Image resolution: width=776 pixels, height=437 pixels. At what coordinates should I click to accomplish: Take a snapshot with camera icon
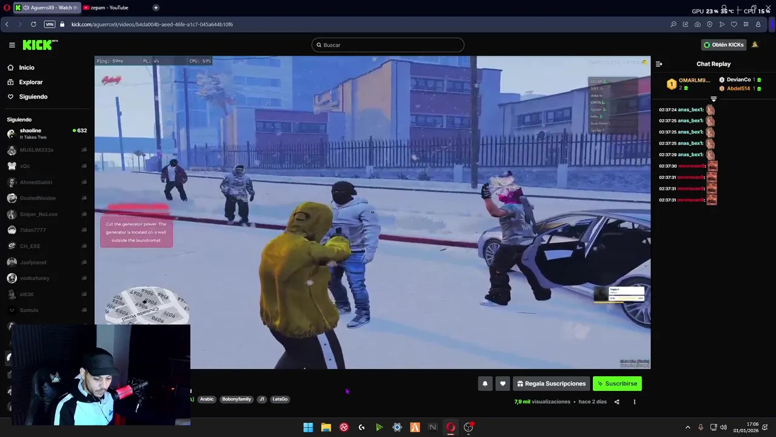pyautogui.click(x=697, y=24)
